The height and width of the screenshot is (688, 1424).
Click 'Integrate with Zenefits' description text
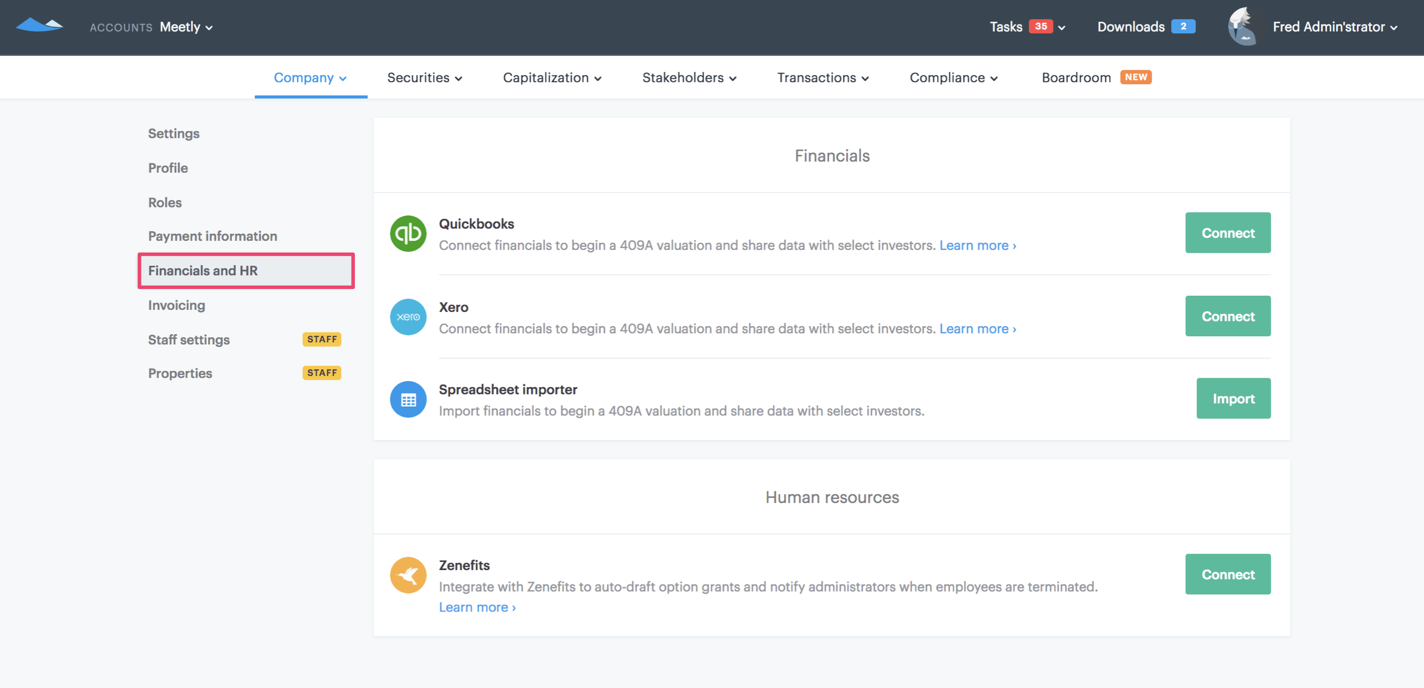coord(768,587)
